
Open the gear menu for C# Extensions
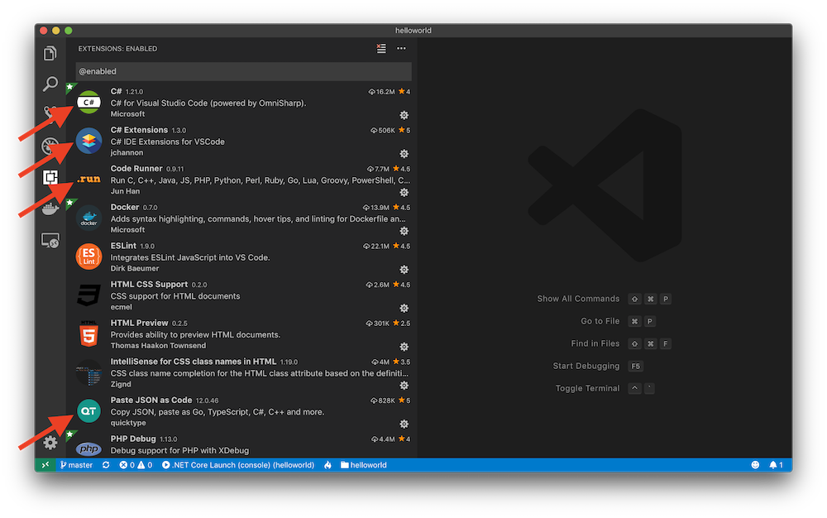pos(404,154)
